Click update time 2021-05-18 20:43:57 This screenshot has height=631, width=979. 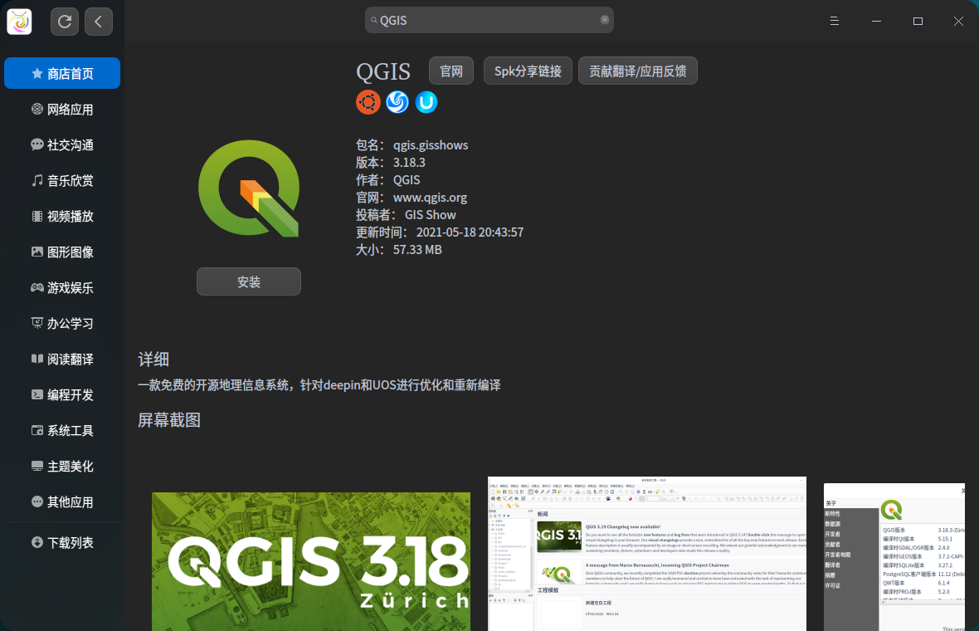[x=470, y=232]
